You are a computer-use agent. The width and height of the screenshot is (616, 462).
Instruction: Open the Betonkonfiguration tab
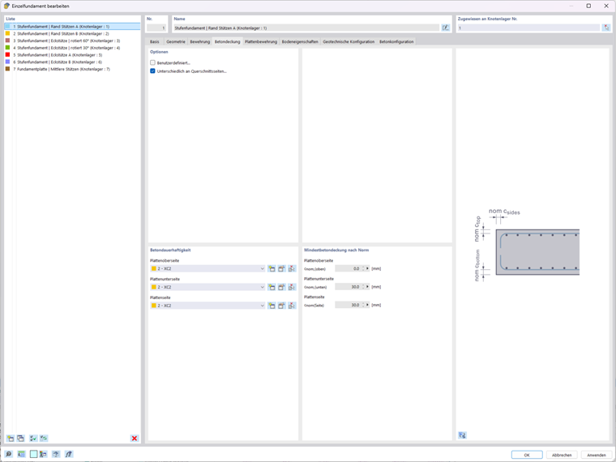pyautogui.click(x=396, y=41)
